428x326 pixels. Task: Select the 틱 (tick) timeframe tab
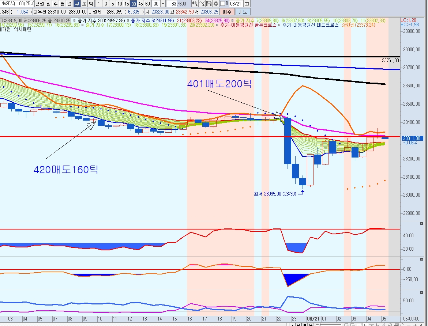91,4
